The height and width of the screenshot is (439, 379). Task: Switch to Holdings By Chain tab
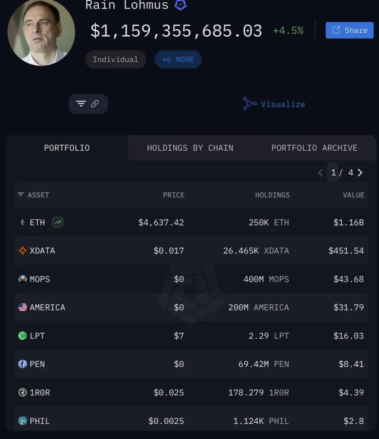190,148
